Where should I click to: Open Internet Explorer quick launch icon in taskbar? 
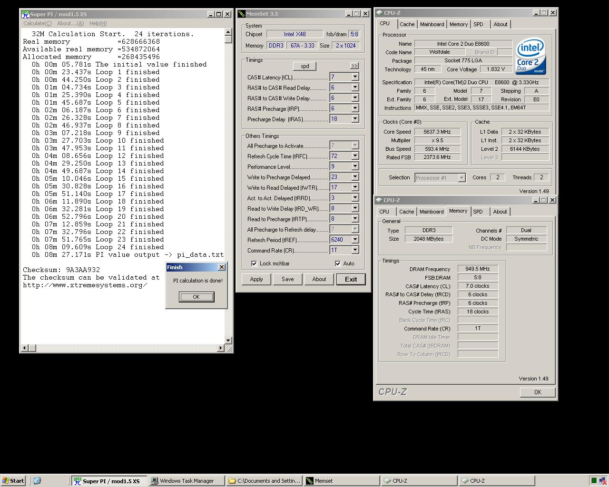pos(37,481)
